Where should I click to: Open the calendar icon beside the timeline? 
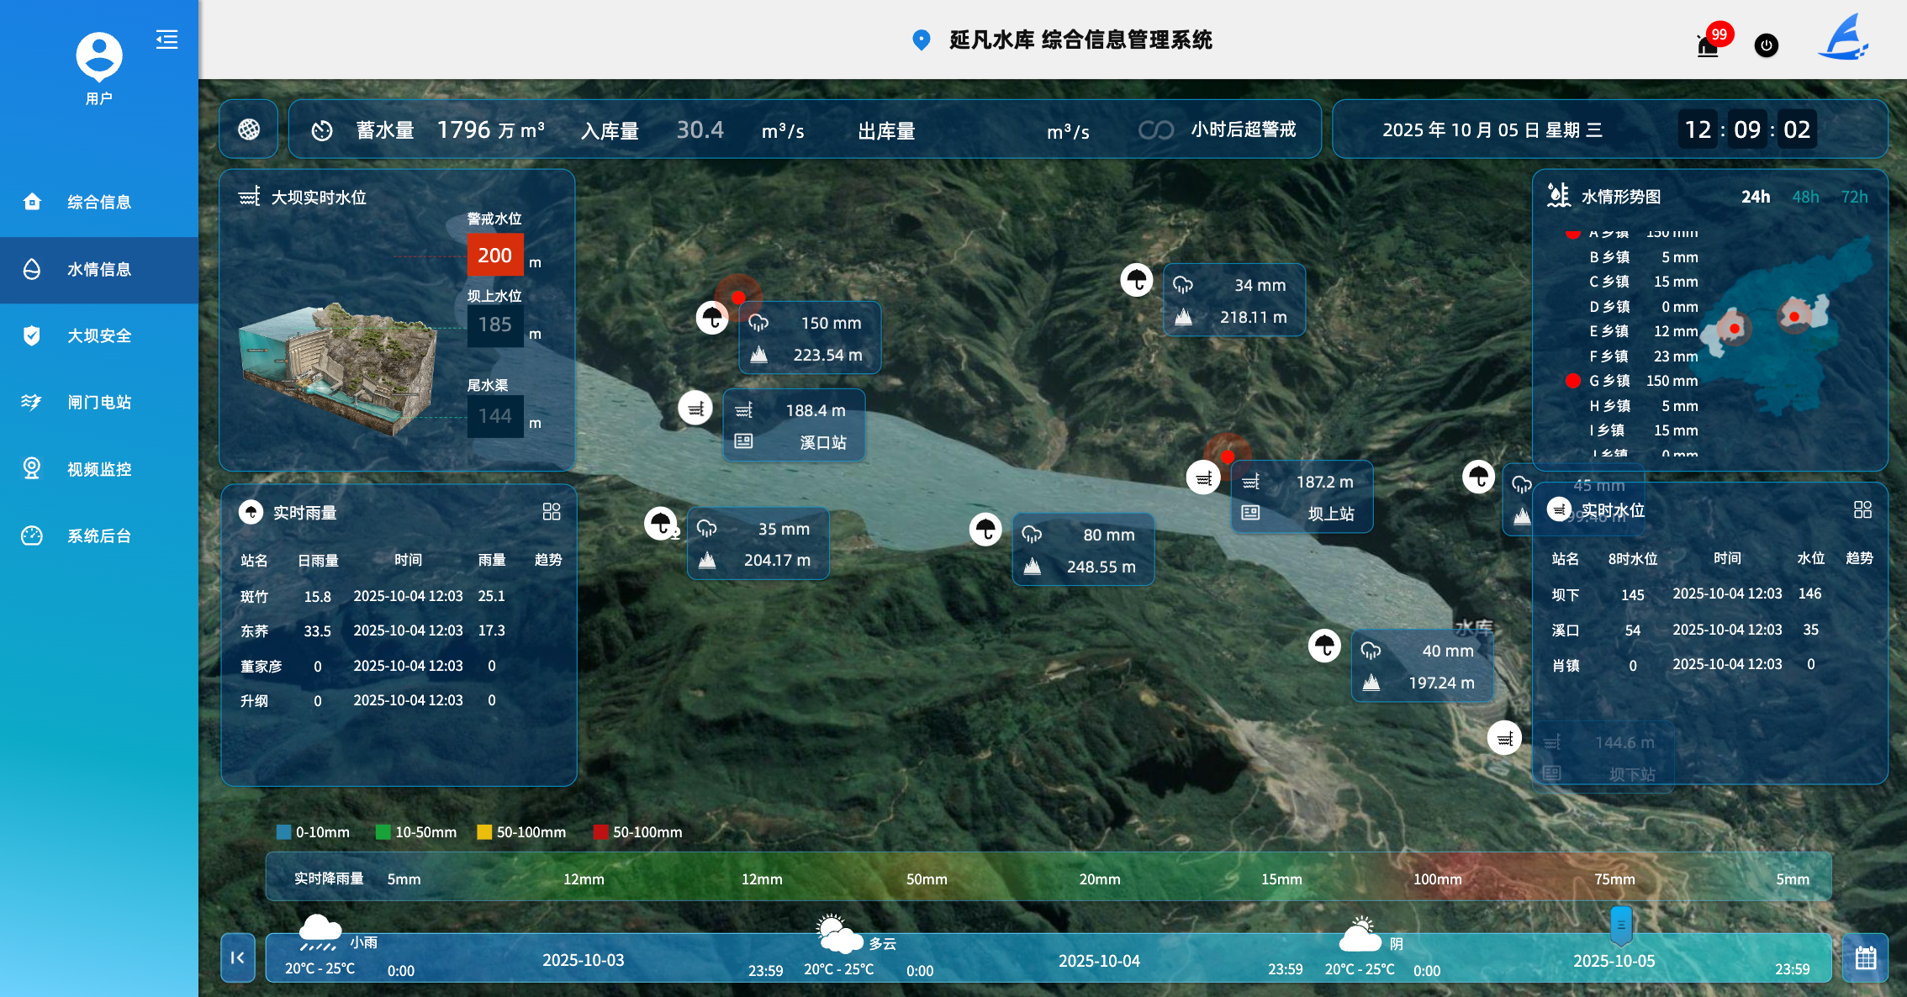click(x=1865, y=957)
